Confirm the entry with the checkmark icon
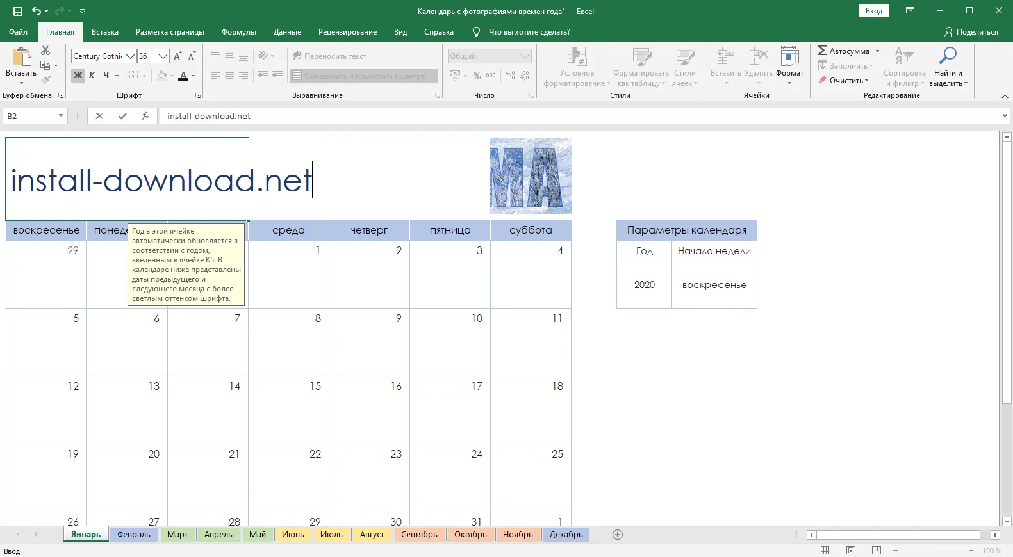The width and height of the screenshot is (1013, 557). pyautogui.click(x=122, y=116)
